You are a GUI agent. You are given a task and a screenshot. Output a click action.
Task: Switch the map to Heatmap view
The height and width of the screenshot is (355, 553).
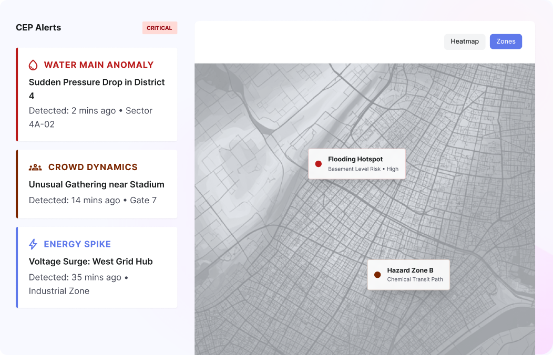(464, 41)
